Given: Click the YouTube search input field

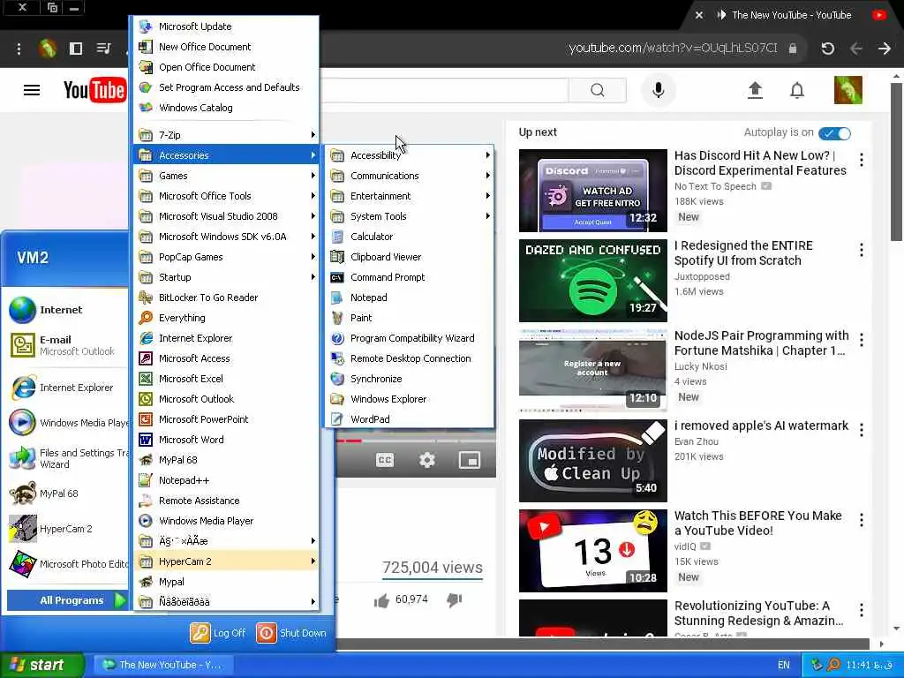Looking at the screenshot, I should [444, 91].
